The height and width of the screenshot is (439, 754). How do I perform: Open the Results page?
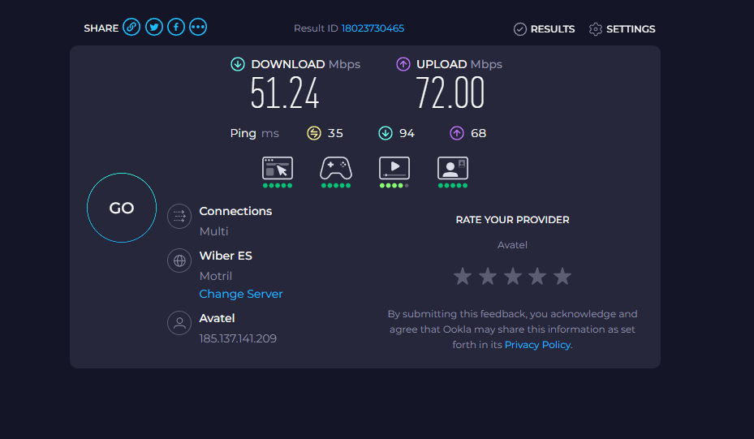point(544,29)
